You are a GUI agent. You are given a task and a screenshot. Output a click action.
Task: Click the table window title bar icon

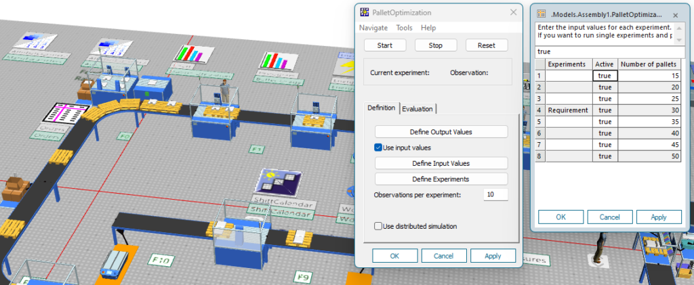coord(539,14)
